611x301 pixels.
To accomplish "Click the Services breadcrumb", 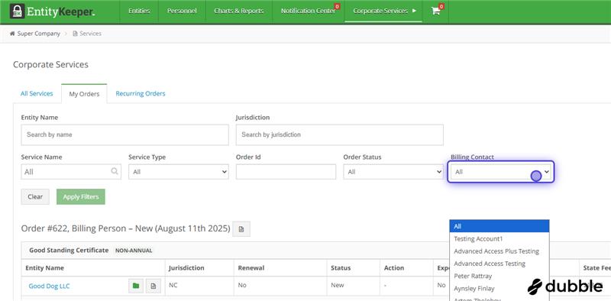I will tap(90, 34).
